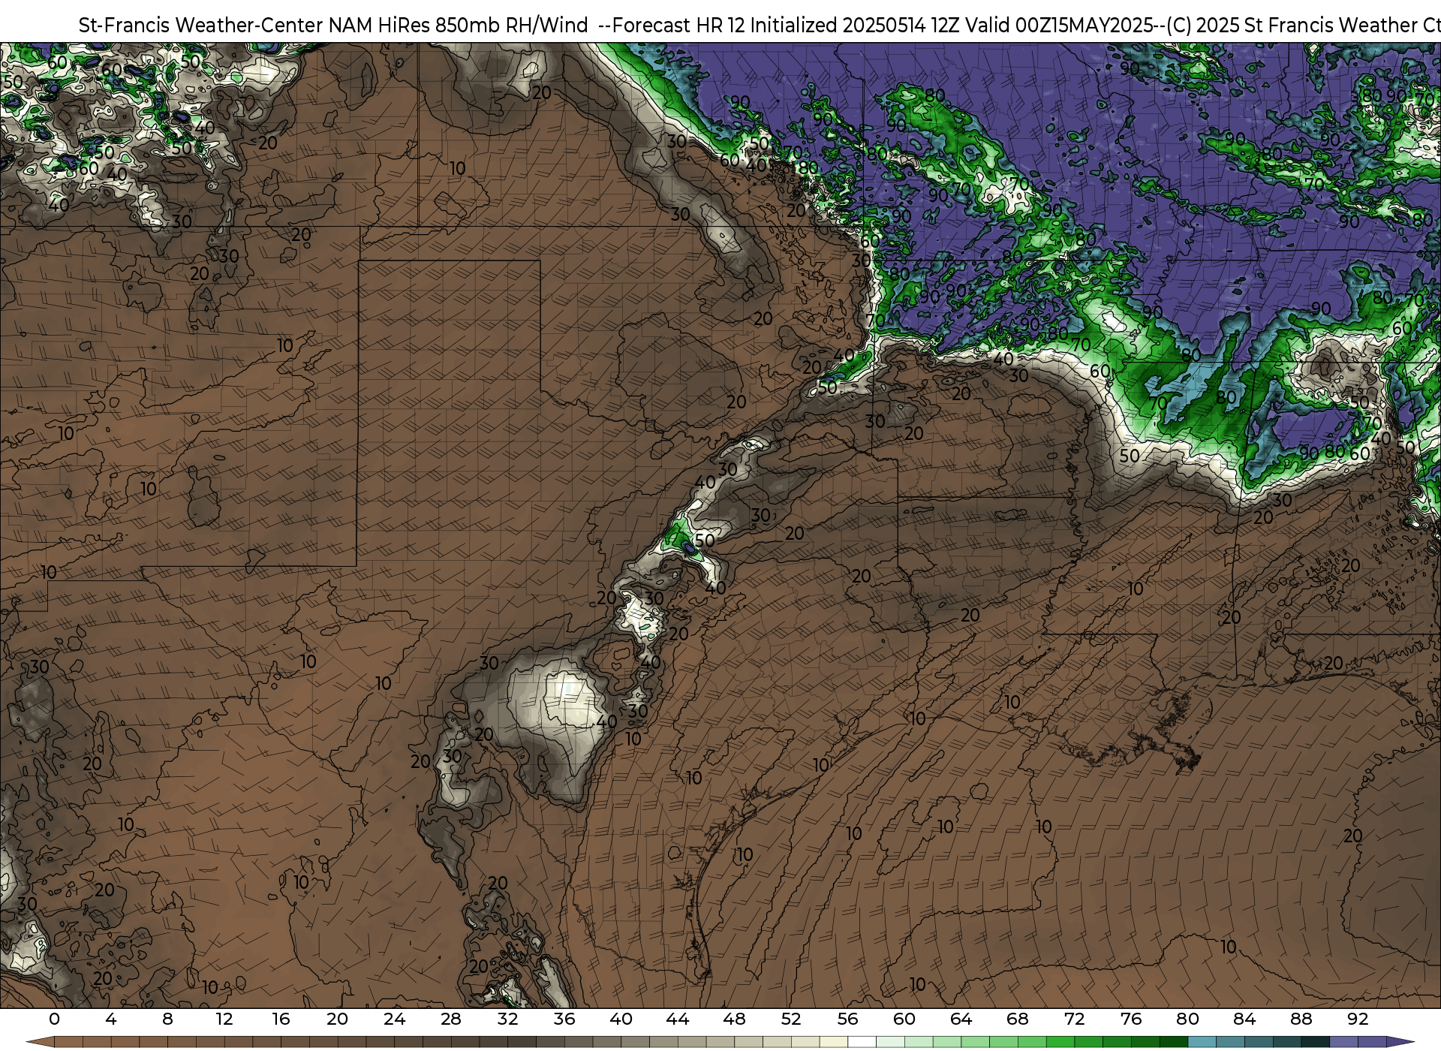
Task: Click the colorbar tick label '92'
Action: point(1358,1019)
